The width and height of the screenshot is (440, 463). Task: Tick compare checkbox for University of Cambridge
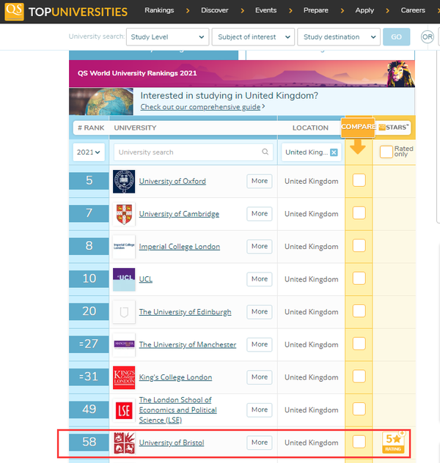click(x=359, y=213)
